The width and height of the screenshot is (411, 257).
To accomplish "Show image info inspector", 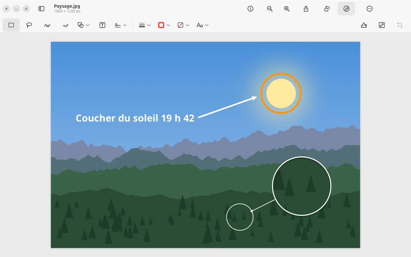I will (x=250, y=9).
